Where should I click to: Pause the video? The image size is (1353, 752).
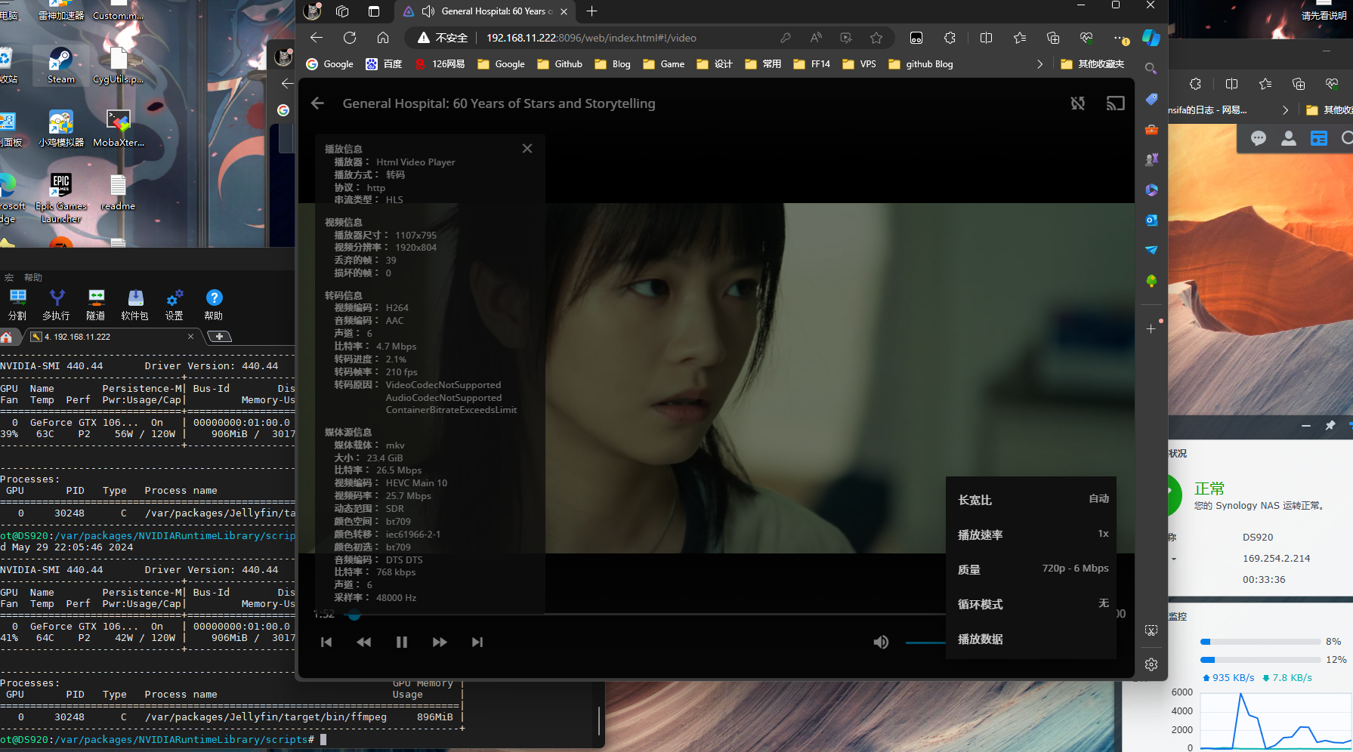click(402, 643)
